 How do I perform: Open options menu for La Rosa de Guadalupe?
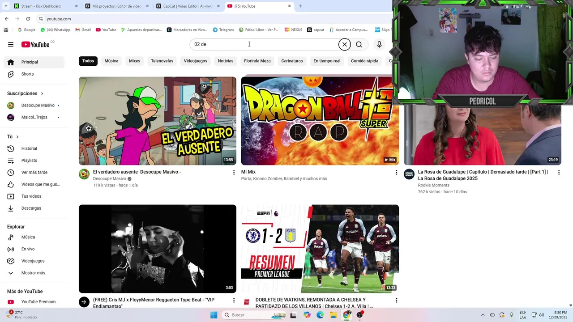(559, 172)
